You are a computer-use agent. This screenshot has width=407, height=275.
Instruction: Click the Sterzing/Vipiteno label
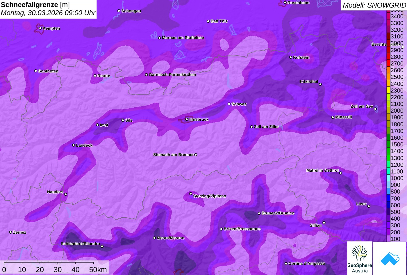pos(210,196)
